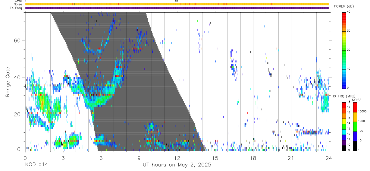Click the 24 hour axis label
Viewport: 370px width, 171px height.
pos(329,158)
